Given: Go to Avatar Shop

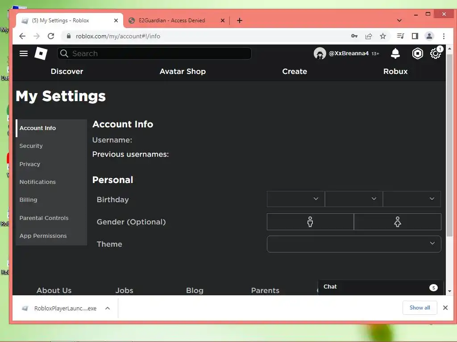Looking at the screenshot, I should coord(183,71).
